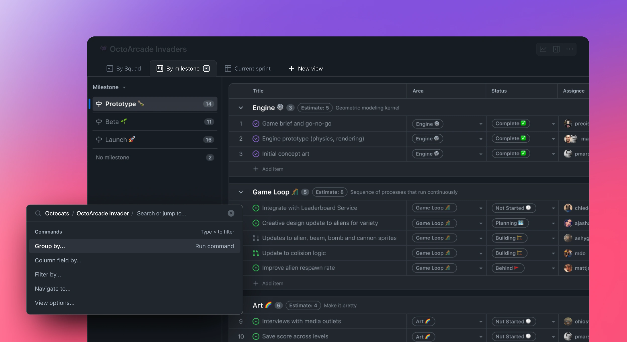Run the Group by... command

134,246
